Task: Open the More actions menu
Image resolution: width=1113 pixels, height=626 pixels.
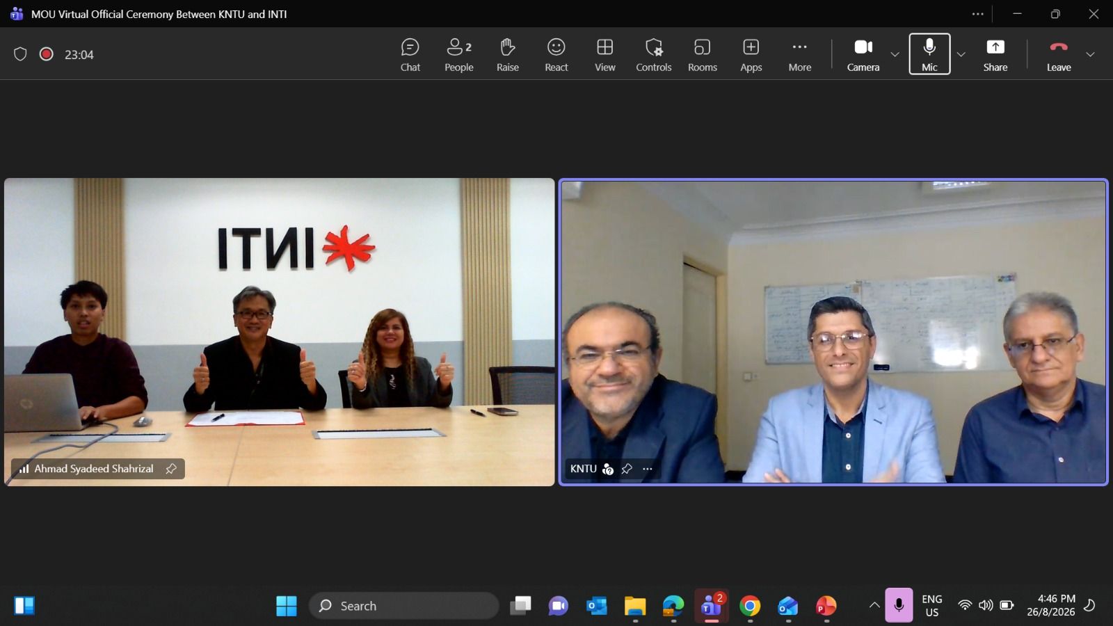Action: tap(800, 55)
